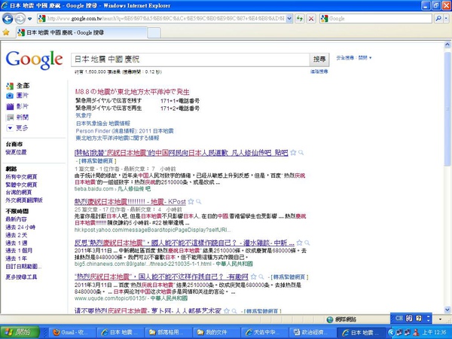This screenshot has width=452, height=339.
Task: Preview the first tieba.baidu result with magnifier
Action: 301,153
